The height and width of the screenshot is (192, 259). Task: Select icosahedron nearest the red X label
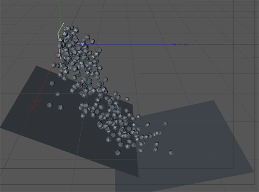point(49,105)
